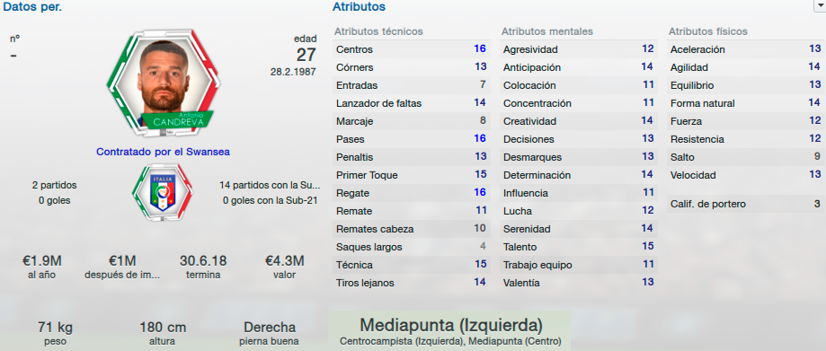Open the Atributos panel dropdown arrow
Viewport: 826px width, 351px height.
pos(820,6)
